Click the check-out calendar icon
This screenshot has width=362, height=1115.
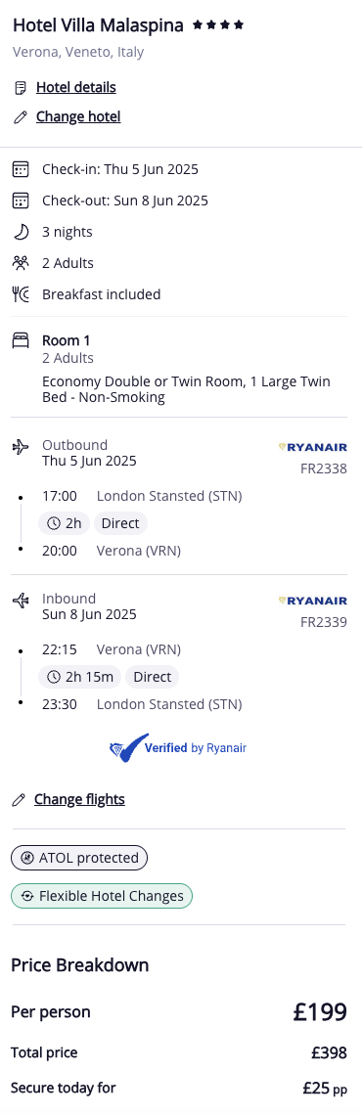(21, 201)
